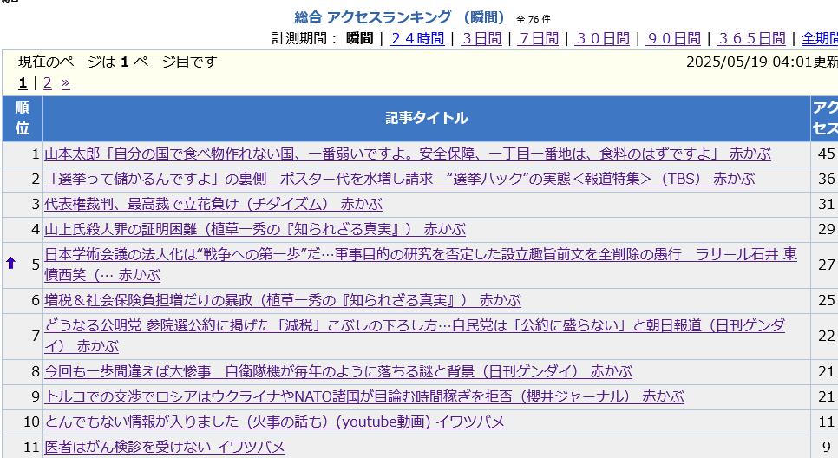Screen dimensions: 838x458
Task: Open article 日本学術会議の法人化
Action: tap(421, 264)
